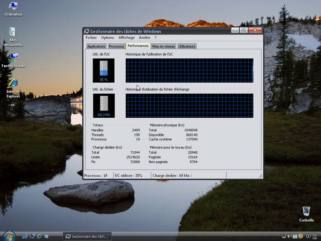
Task: Switch to the Applications tab
Action: 96,46
